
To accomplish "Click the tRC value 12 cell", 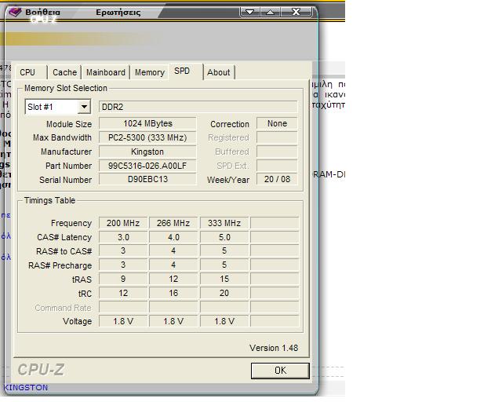I will pos(123,294).
